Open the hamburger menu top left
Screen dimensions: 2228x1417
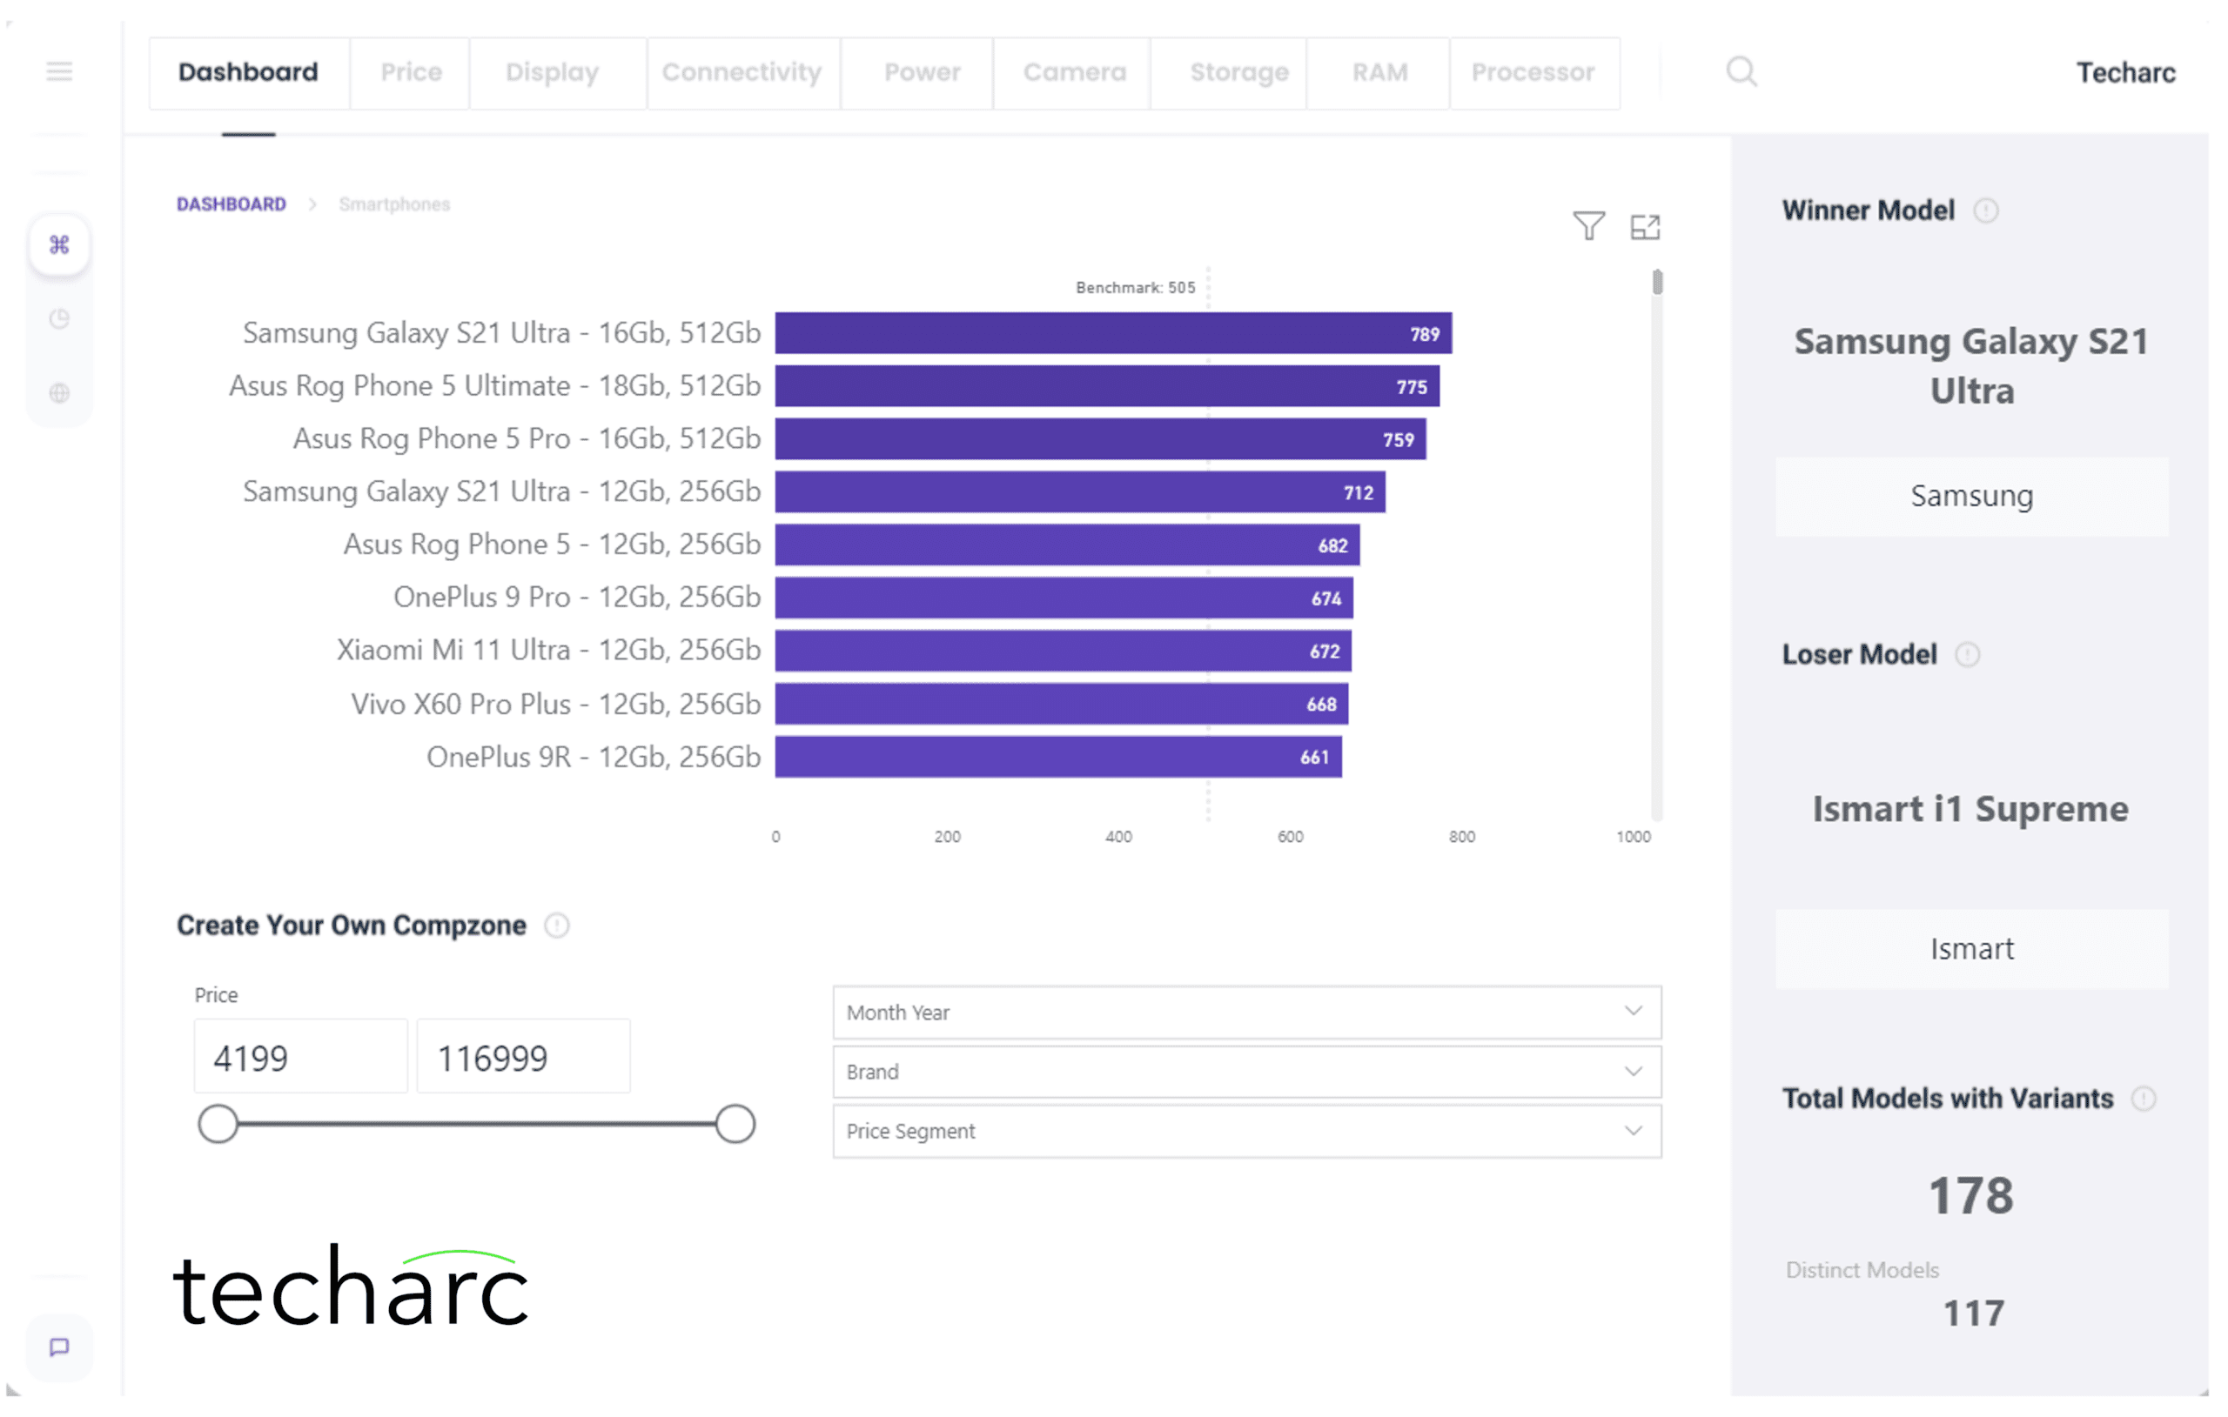pos(59,71)
